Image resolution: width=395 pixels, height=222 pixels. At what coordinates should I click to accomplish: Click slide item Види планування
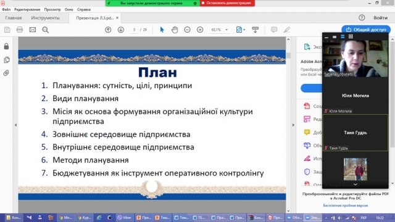click(x=85, y=99)
